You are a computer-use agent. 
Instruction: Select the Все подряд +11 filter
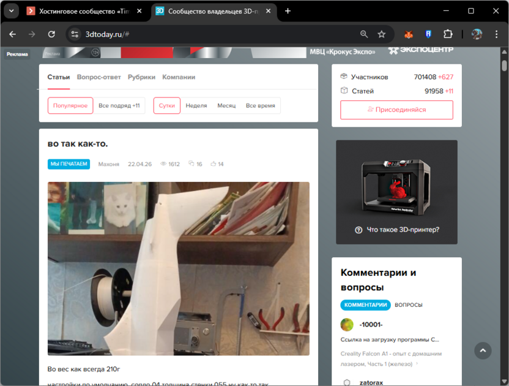coord(119,105)
